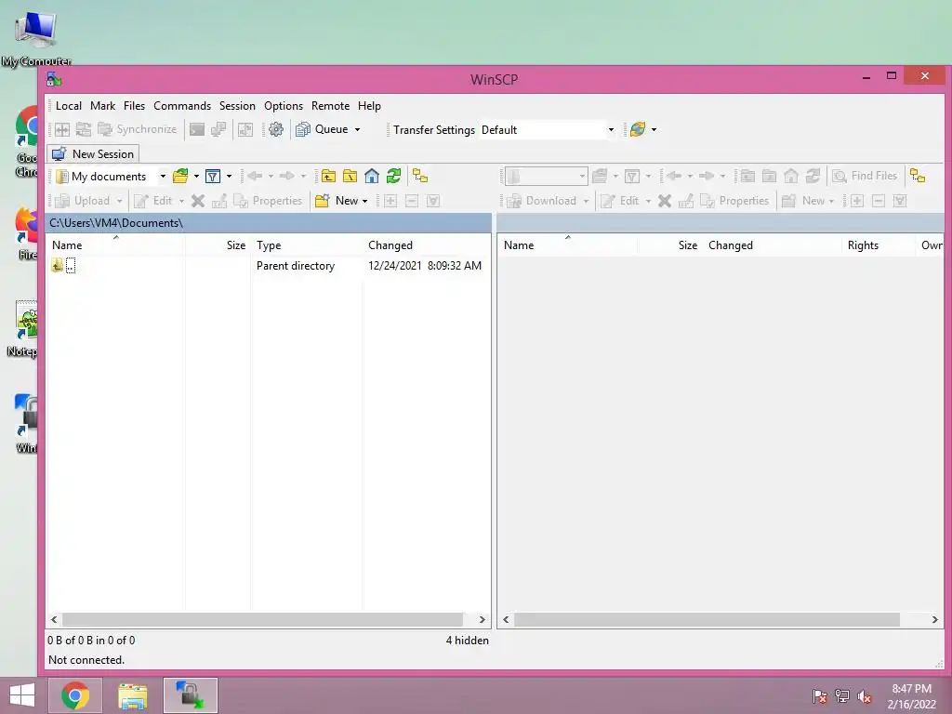Expand the local Edit dropdown arrow
The width and height of the screenshot is (952, 714).
click(x=181, y=201)
